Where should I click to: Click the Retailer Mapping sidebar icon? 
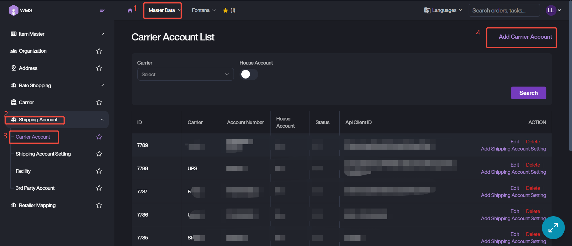(x=14, y=205)
